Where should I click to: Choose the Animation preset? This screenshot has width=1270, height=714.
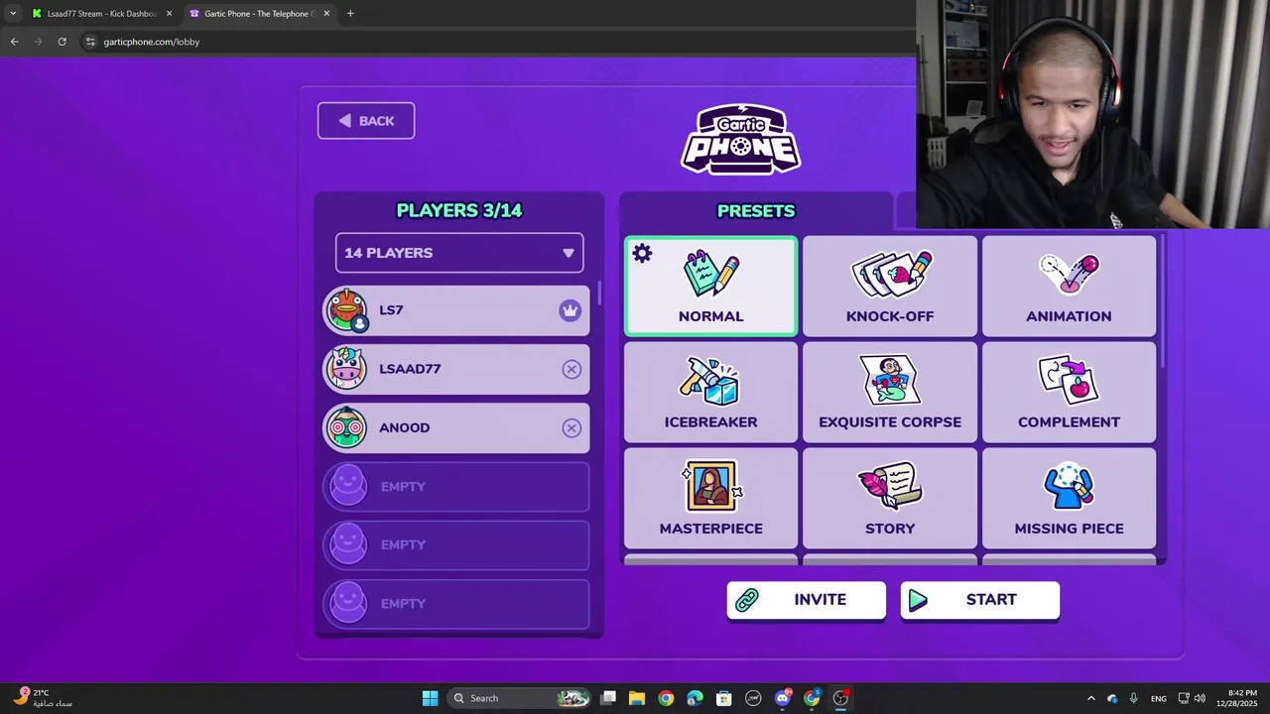point(1069,287)
